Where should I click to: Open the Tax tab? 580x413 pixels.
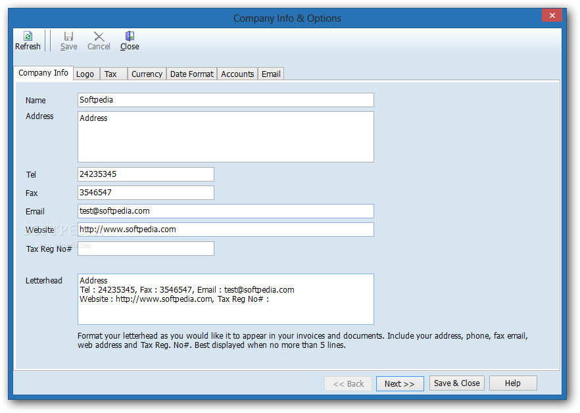click(x=114, y=74)
